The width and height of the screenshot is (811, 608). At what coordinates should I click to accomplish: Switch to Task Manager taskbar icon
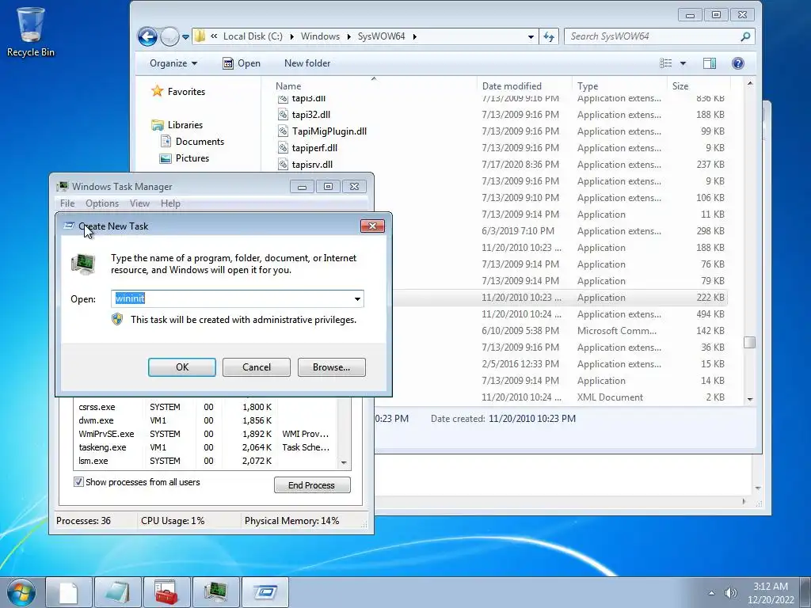(215, 592)
